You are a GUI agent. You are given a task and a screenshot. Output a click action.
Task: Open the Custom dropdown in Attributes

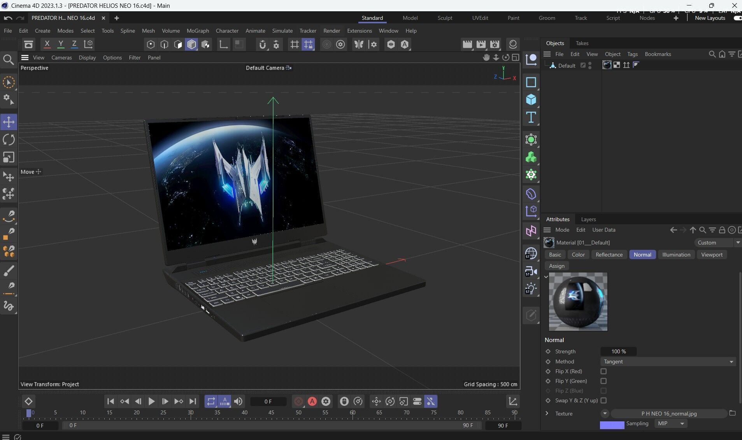pyautogui.click(x=717, y=243)
